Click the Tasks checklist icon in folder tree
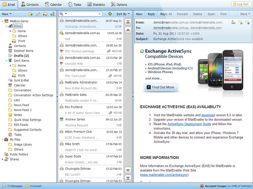The image size is (253, 189). 10,134
